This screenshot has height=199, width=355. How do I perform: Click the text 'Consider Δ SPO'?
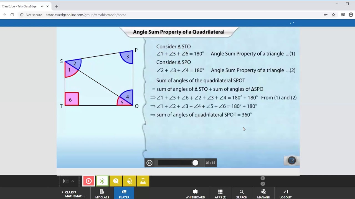(x=174, y=62)
